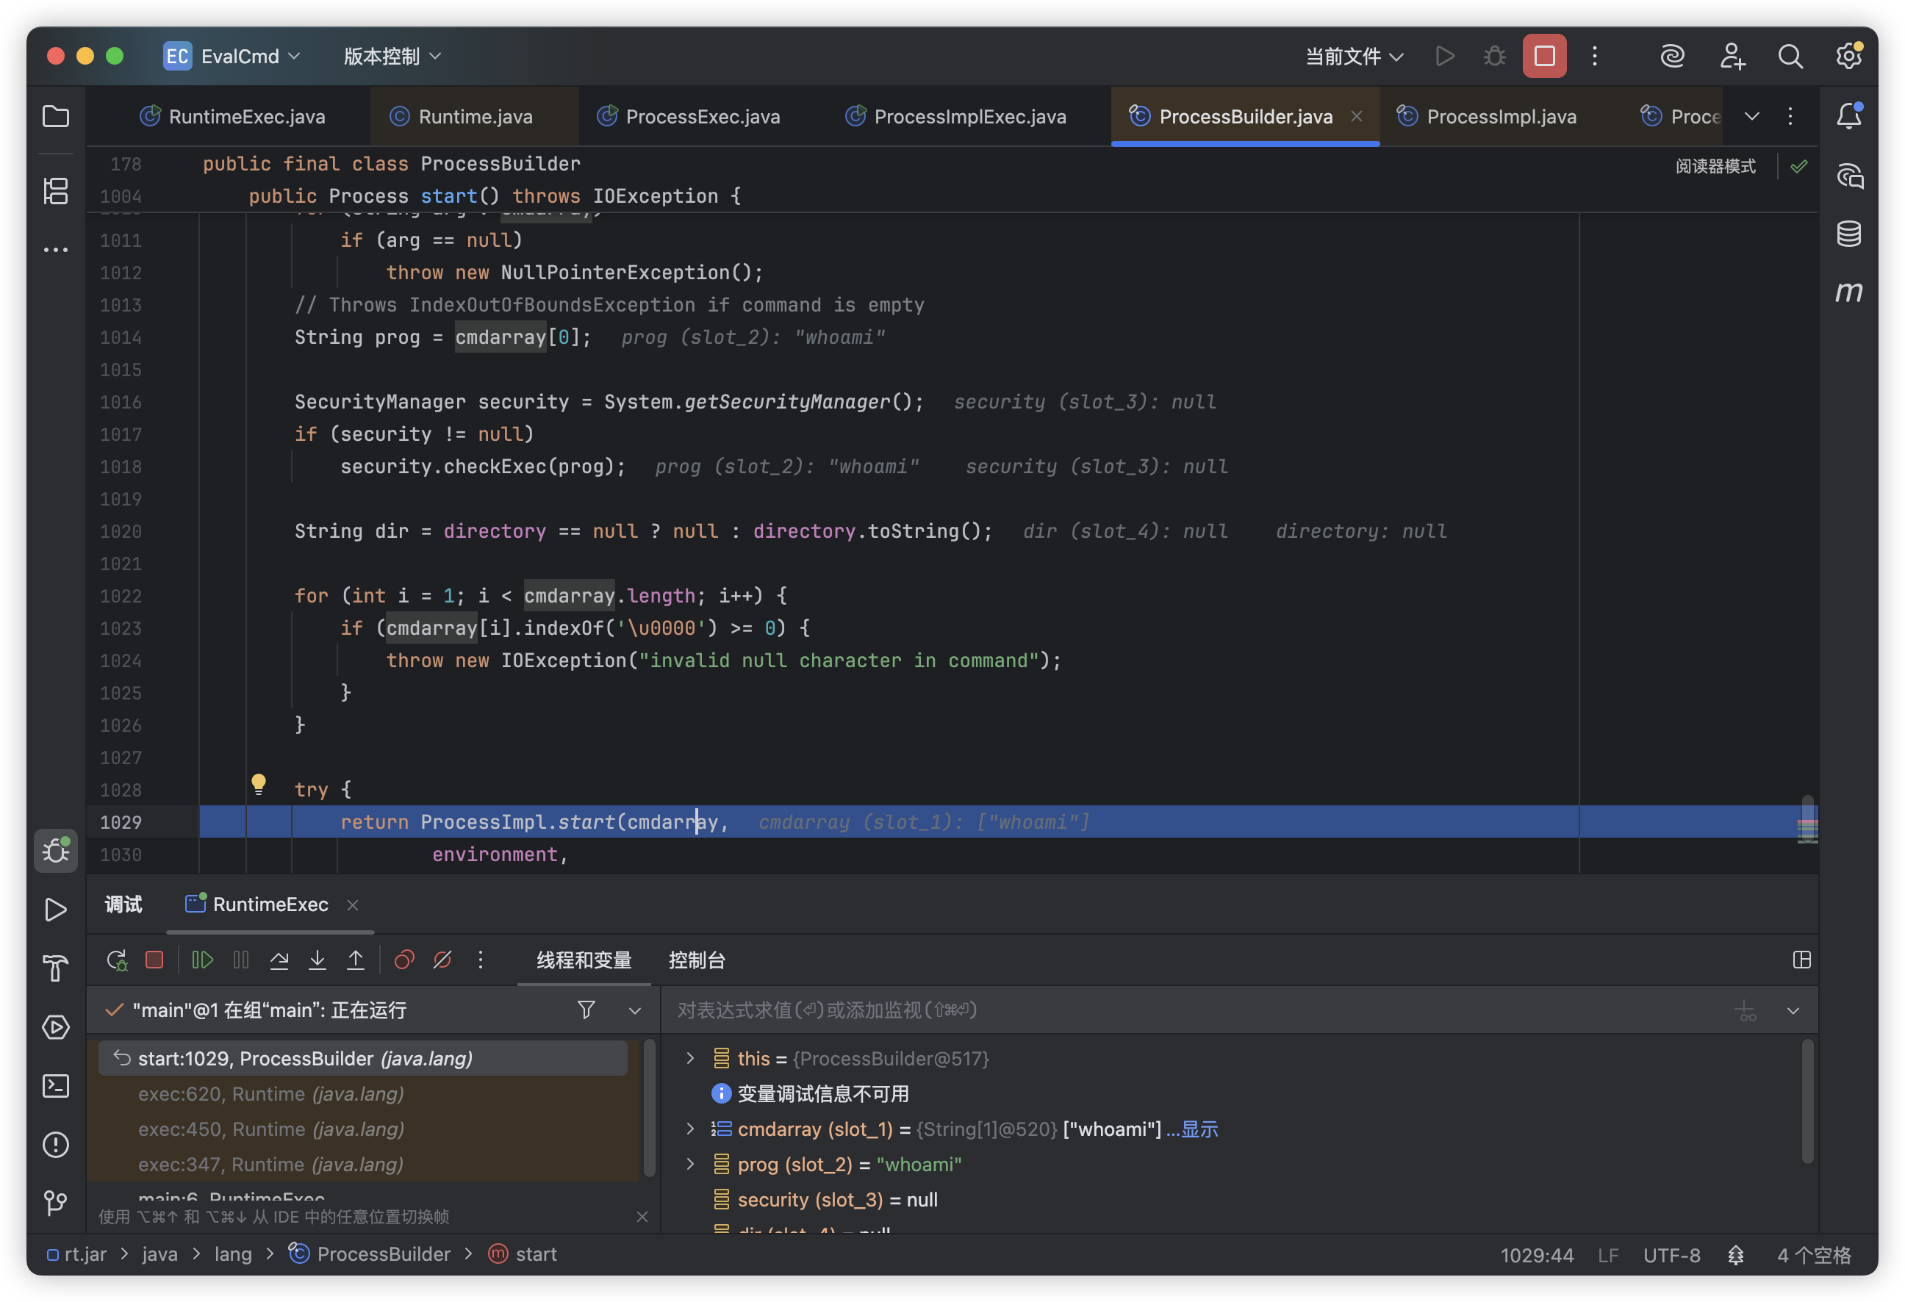This screenshot has height=1302, width=1905.
Task: Expand prog (slot_2) variable node
Action: (x=690, y=1165)
